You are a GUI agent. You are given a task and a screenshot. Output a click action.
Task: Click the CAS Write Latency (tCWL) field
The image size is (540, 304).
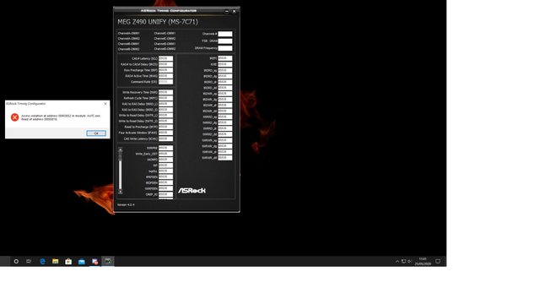tap(165, 138)
